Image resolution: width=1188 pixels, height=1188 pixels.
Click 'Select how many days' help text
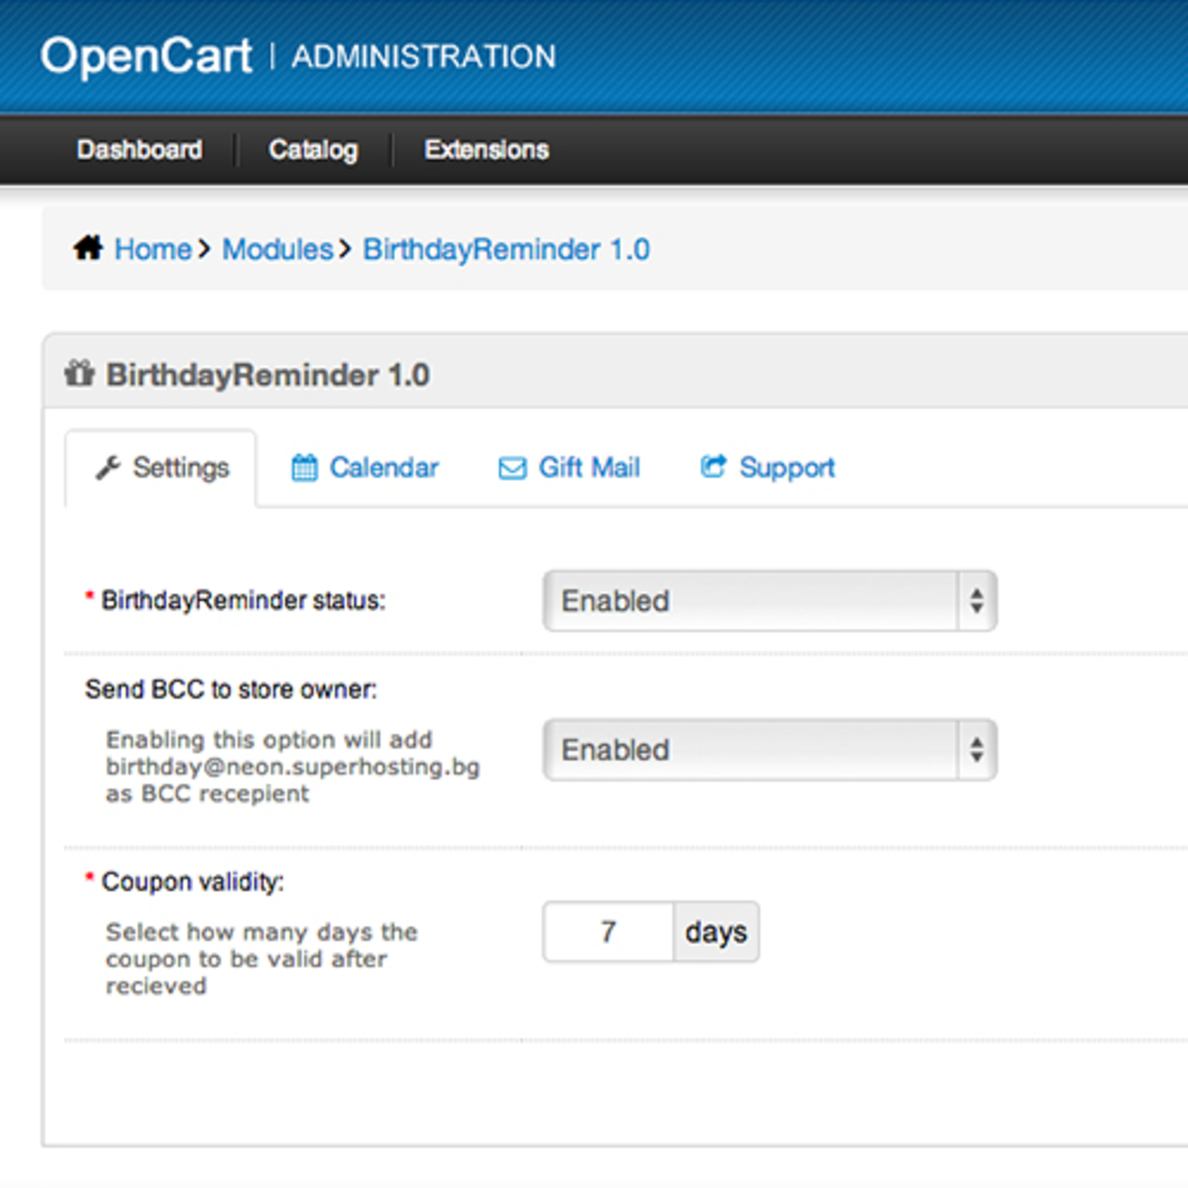(261, 959)
